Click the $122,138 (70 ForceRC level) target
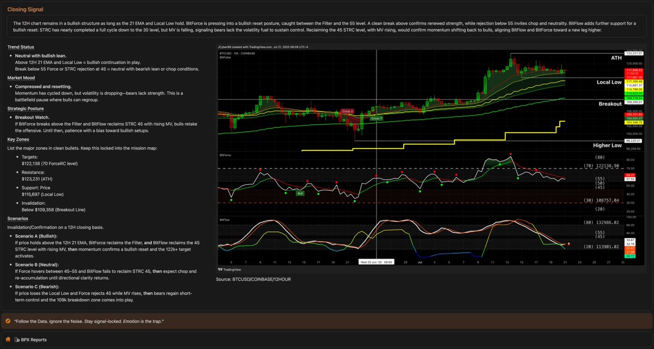 pyautogui.click(x=51, y=163)
